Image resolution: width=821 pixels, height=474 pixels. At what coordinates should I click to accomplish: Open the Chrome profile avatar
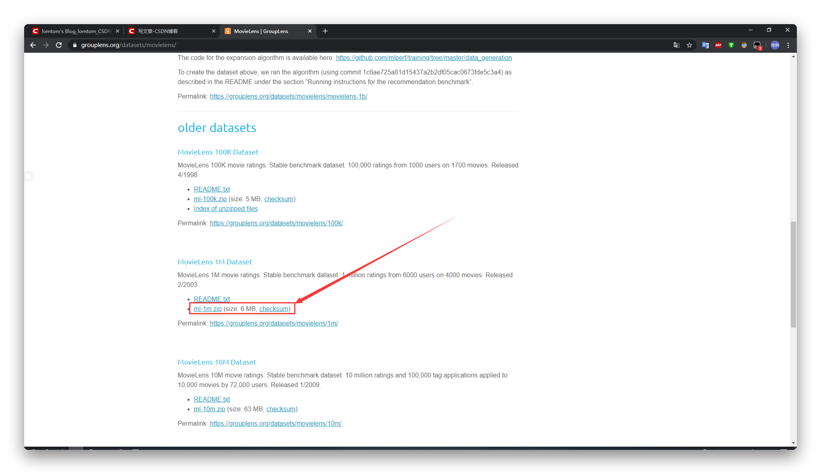click(x=775, y=45)
